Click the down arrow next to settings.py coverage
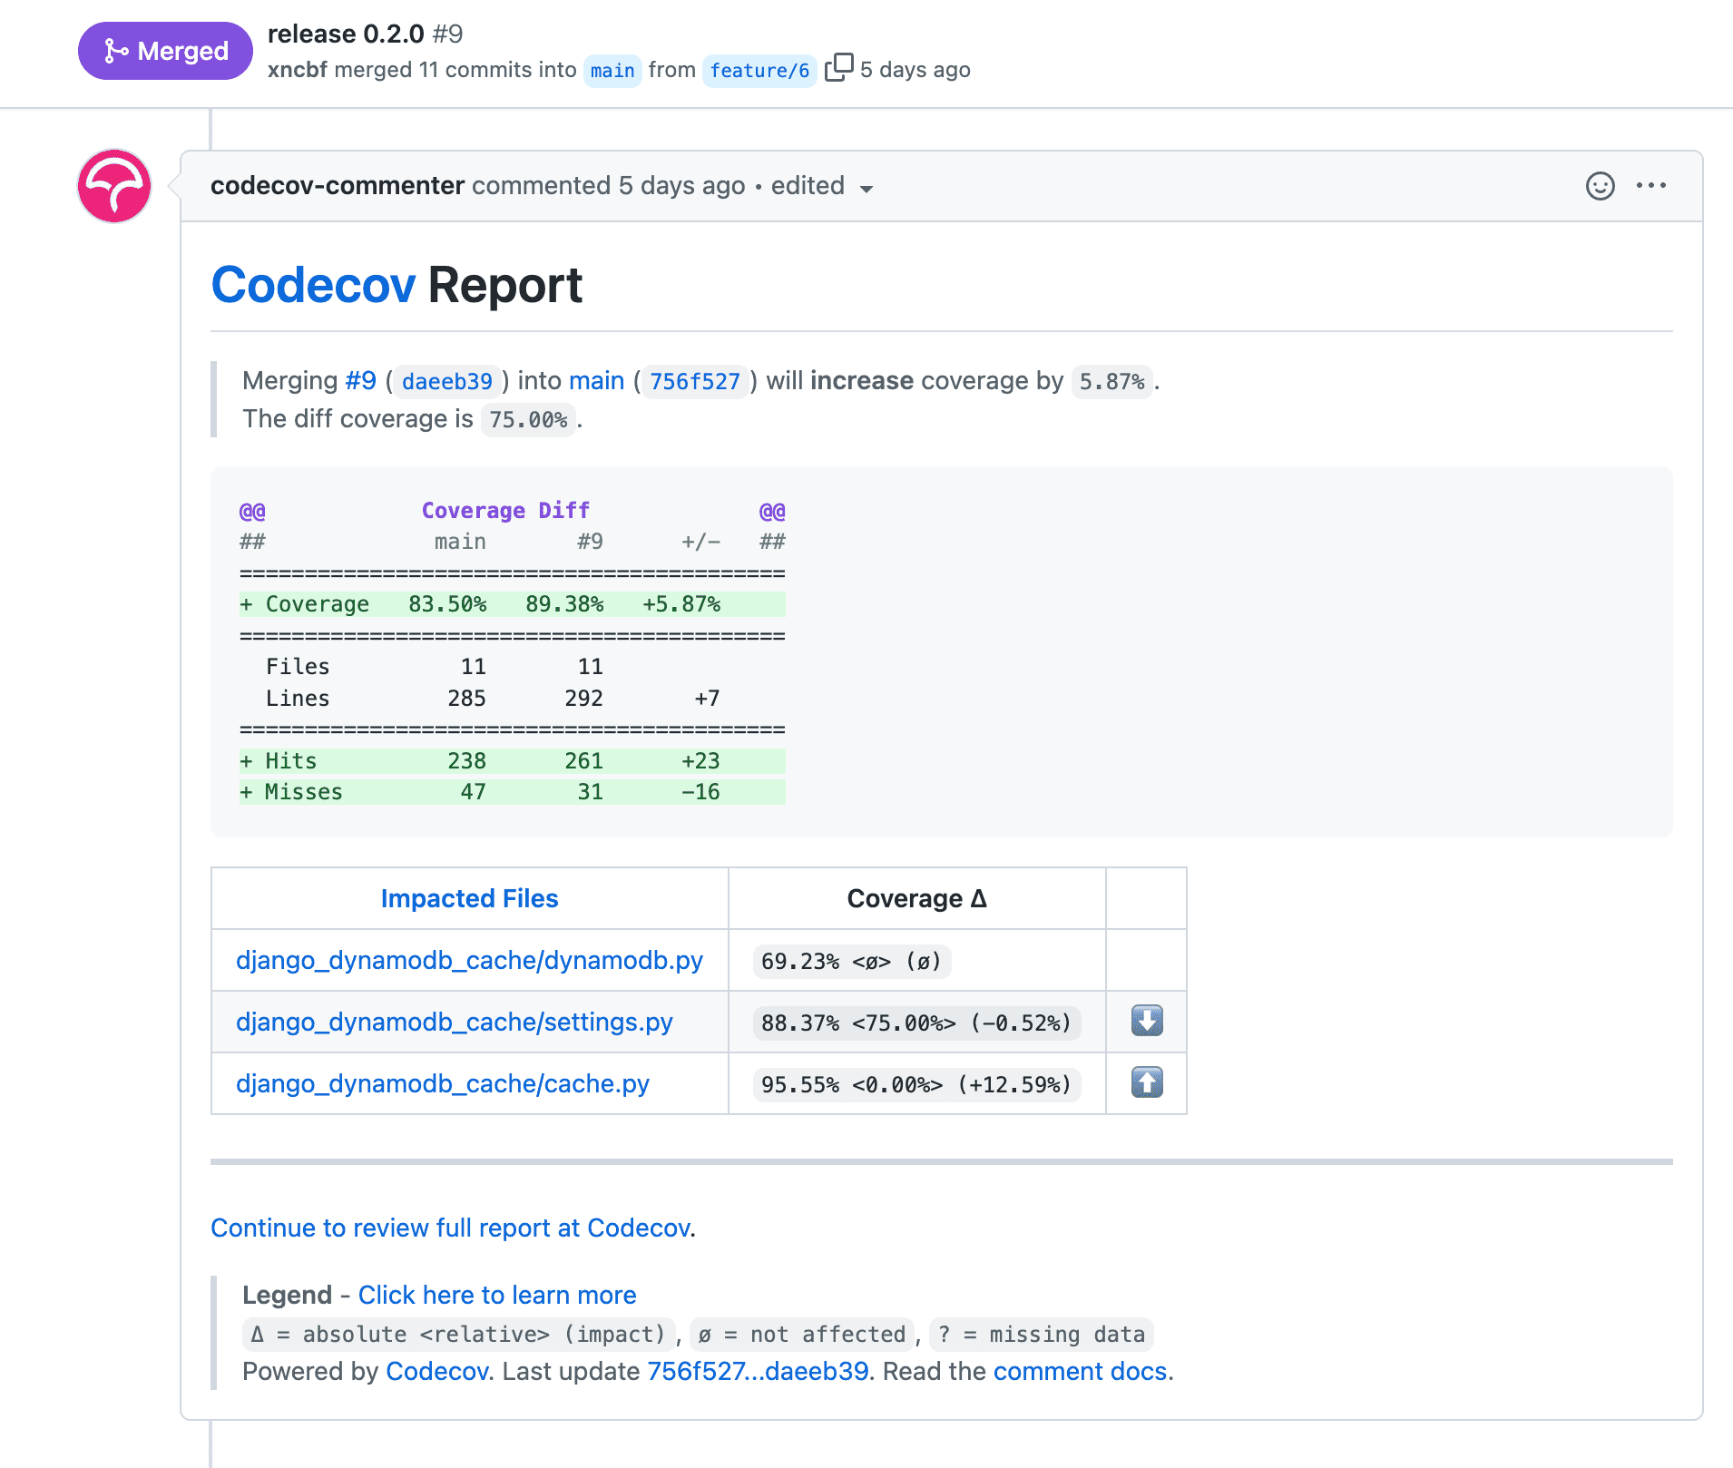Viewport: 1733px width, 1468px height. pos(1146,1021)
